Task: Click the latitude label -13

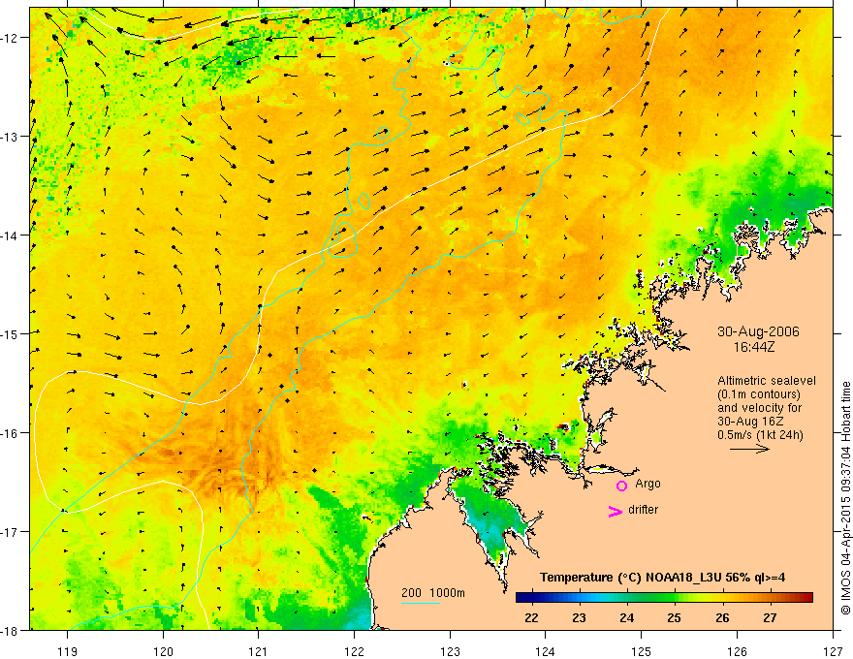Action: [x=12, y=137]
